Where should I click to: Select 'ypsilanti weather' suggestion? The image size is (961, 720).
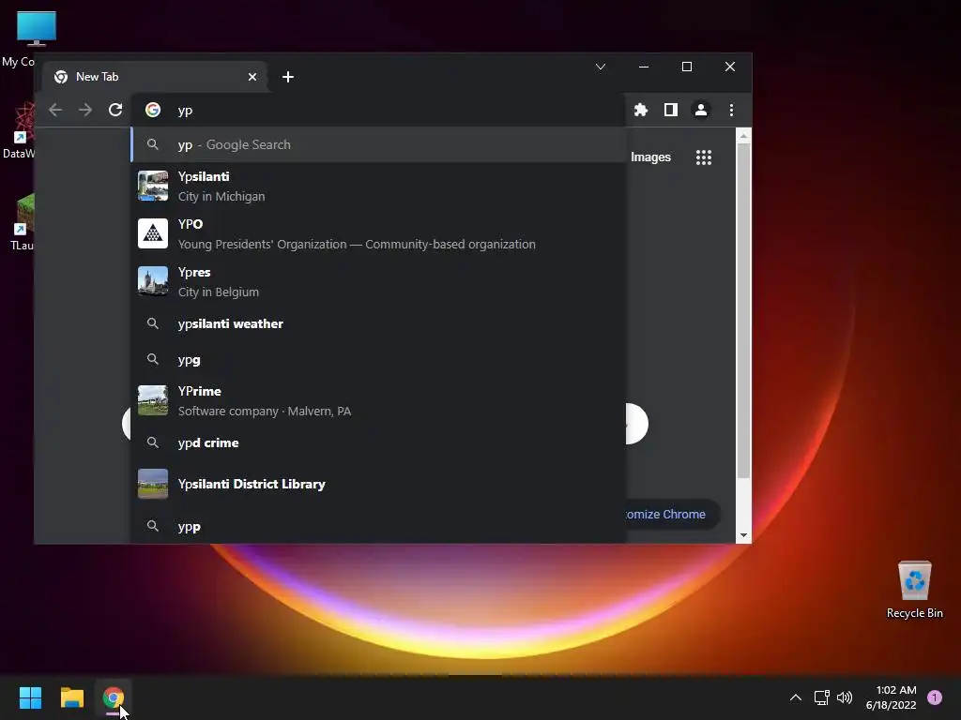tap(379, 323)
